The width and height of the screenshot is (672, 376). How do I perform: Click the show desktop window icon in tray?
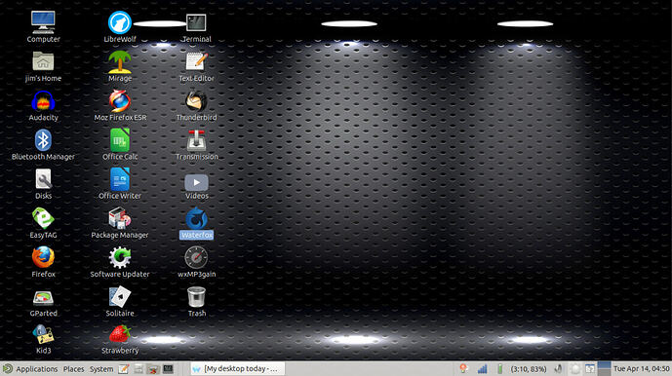590,369
